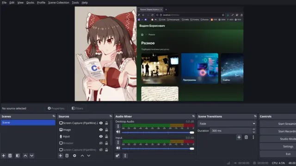Open the Tools menu
This screenshot has width=296, height=166.
pos(75,3)
